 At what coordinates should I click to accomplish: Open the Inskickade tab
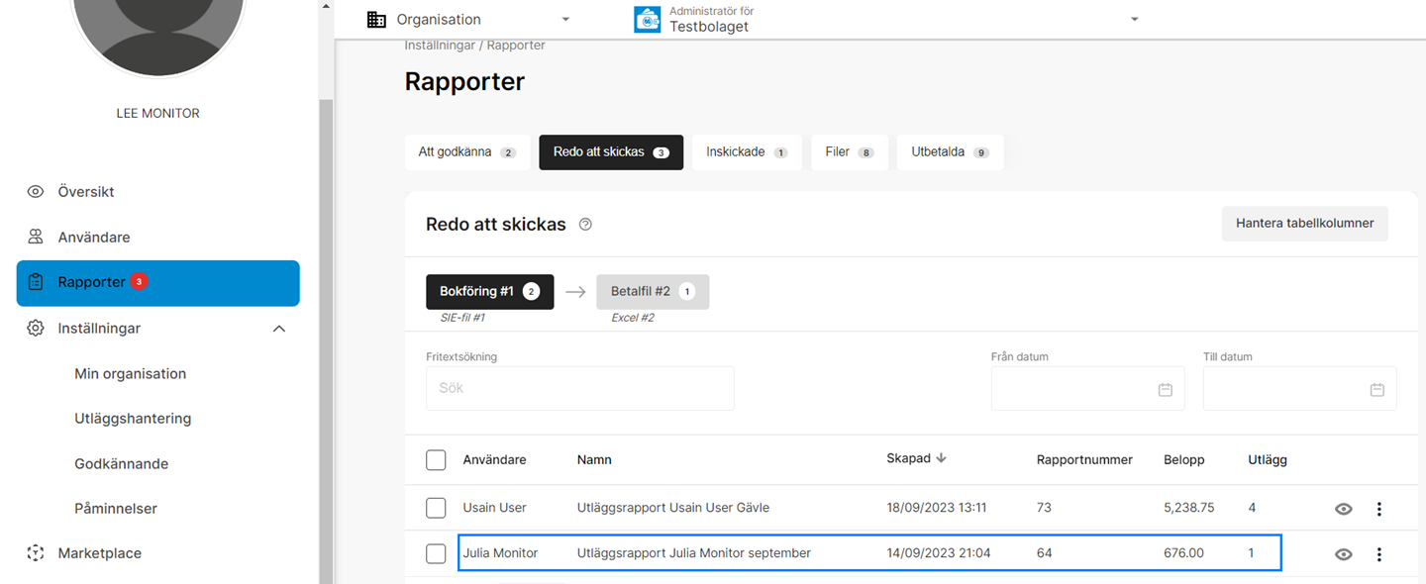[746, 151]
